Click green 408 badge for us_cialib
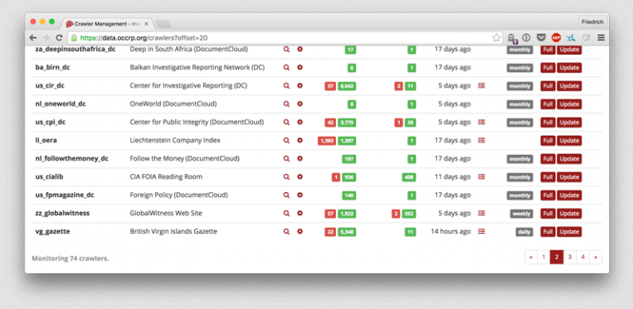Image resolution: width=633 pixels, height=309 pixels. (408, 176)
